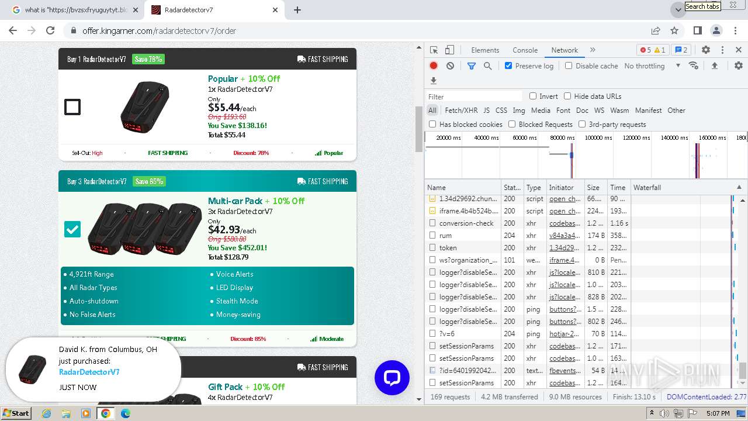Select the Network tab
The image size is (748, 421).
[565, 50]
